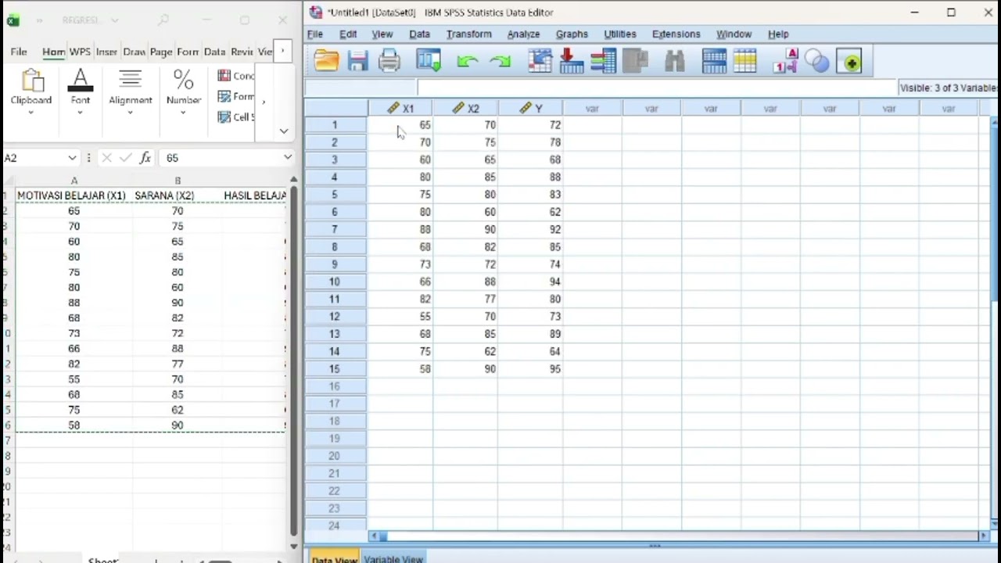This screenshot has height=563, width=1001.
Task: Select the X1 cell in SPSS row 7
Action: point(400,230)
